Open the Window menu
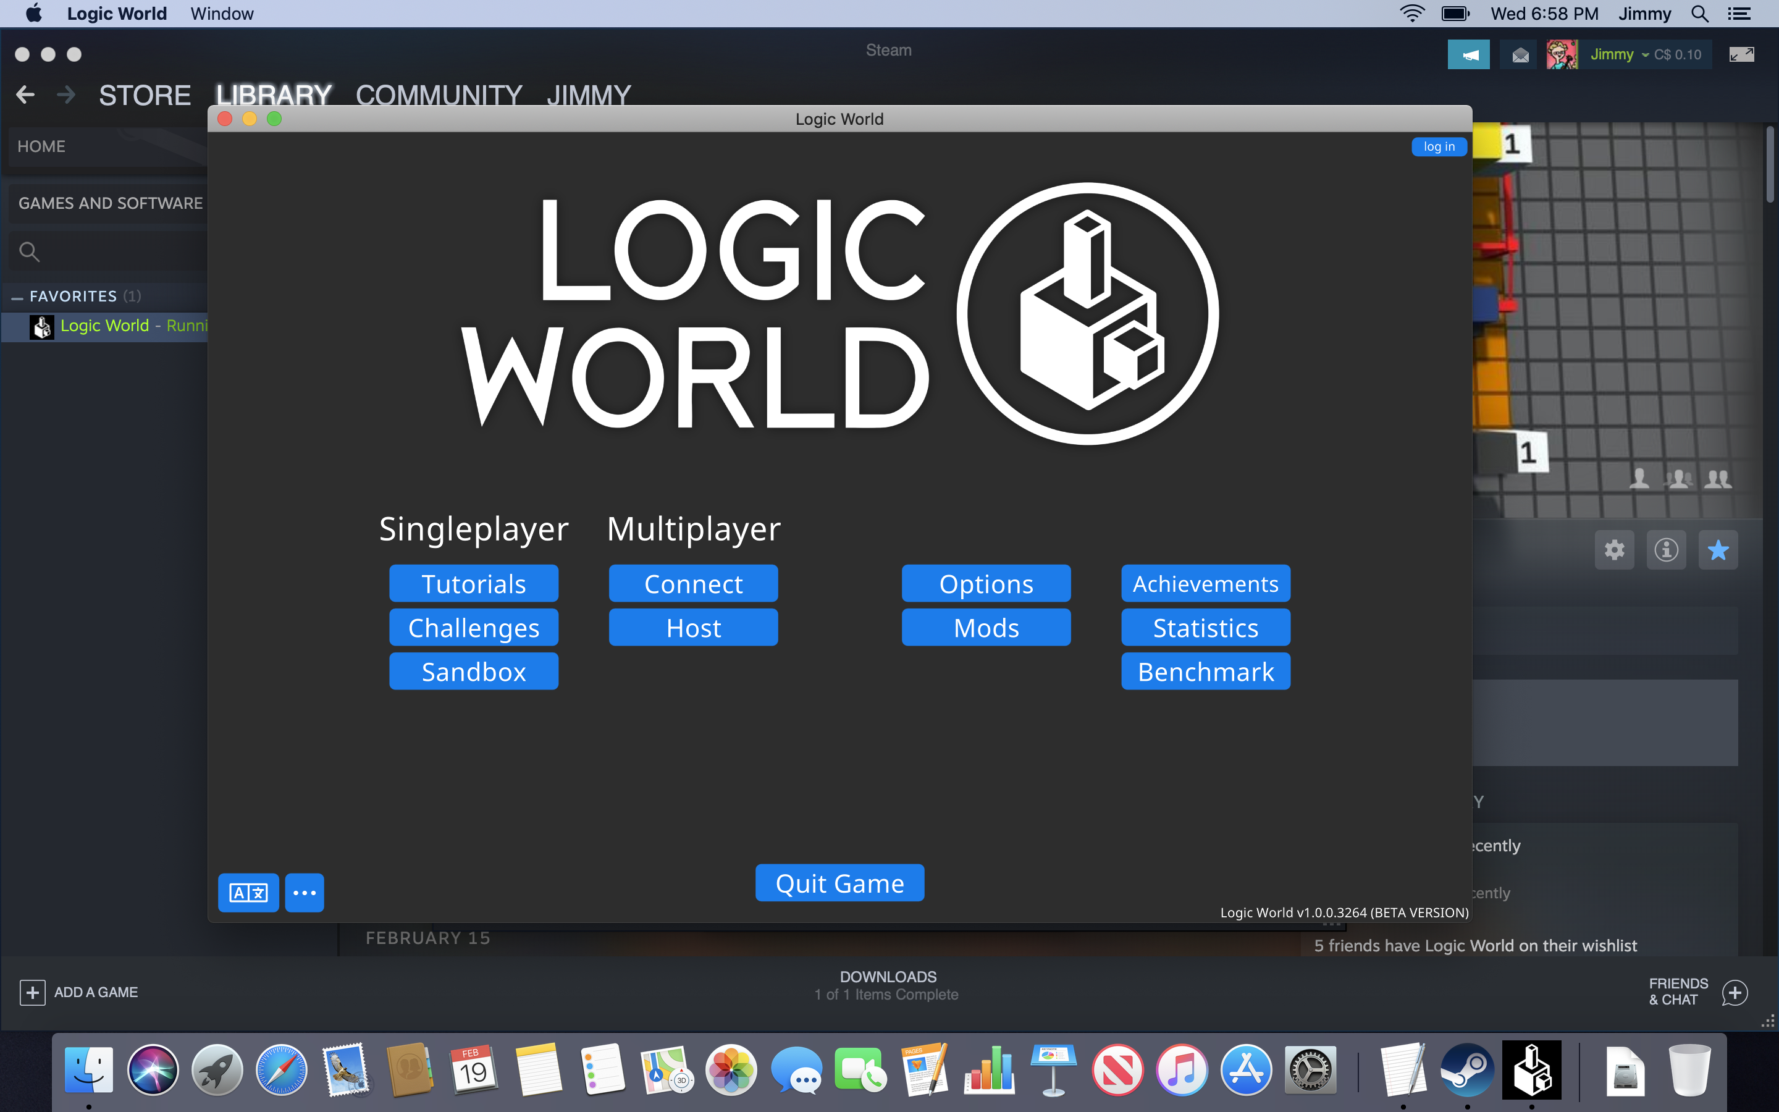The height and width of the screenshot is (1112, 1779). 222,13
